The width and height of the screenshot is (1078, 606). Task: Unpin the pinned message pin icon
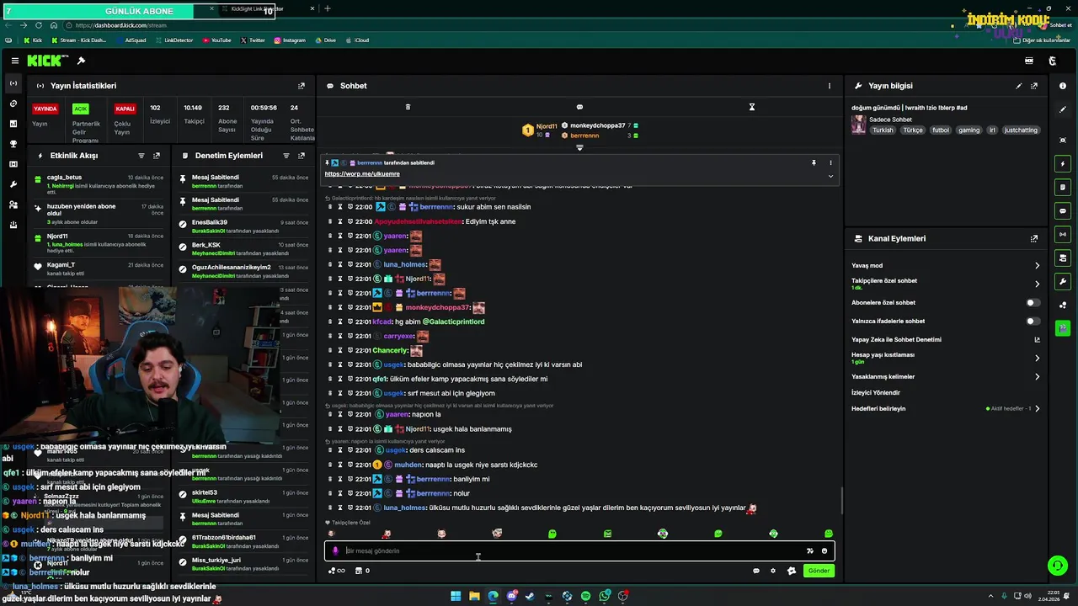click(x=814, y=162)
